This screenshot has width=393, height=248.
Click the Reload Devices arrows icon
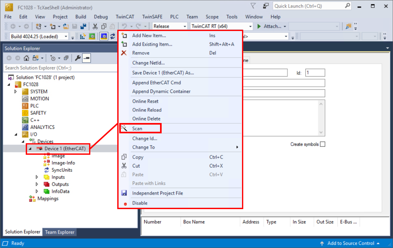tap(113, 37)
